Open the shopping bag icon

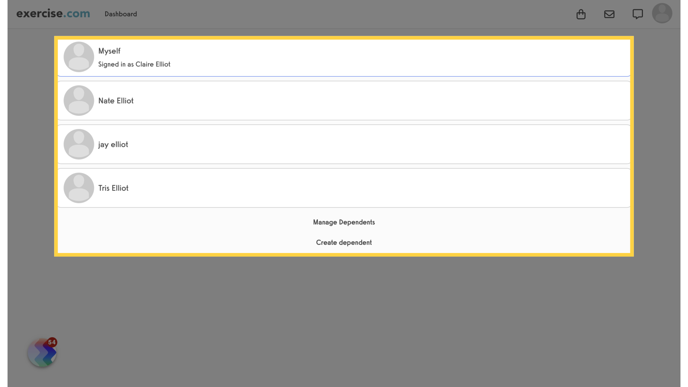click(x=581, y=14)
